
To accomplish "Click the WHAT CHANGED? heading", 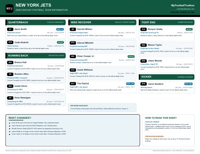I will click(20, 118).
